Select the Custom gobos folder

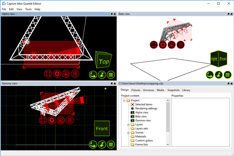(144, 141)
